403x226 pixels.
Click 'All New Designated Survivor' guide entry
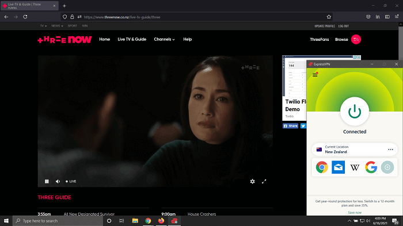point(89,214)
